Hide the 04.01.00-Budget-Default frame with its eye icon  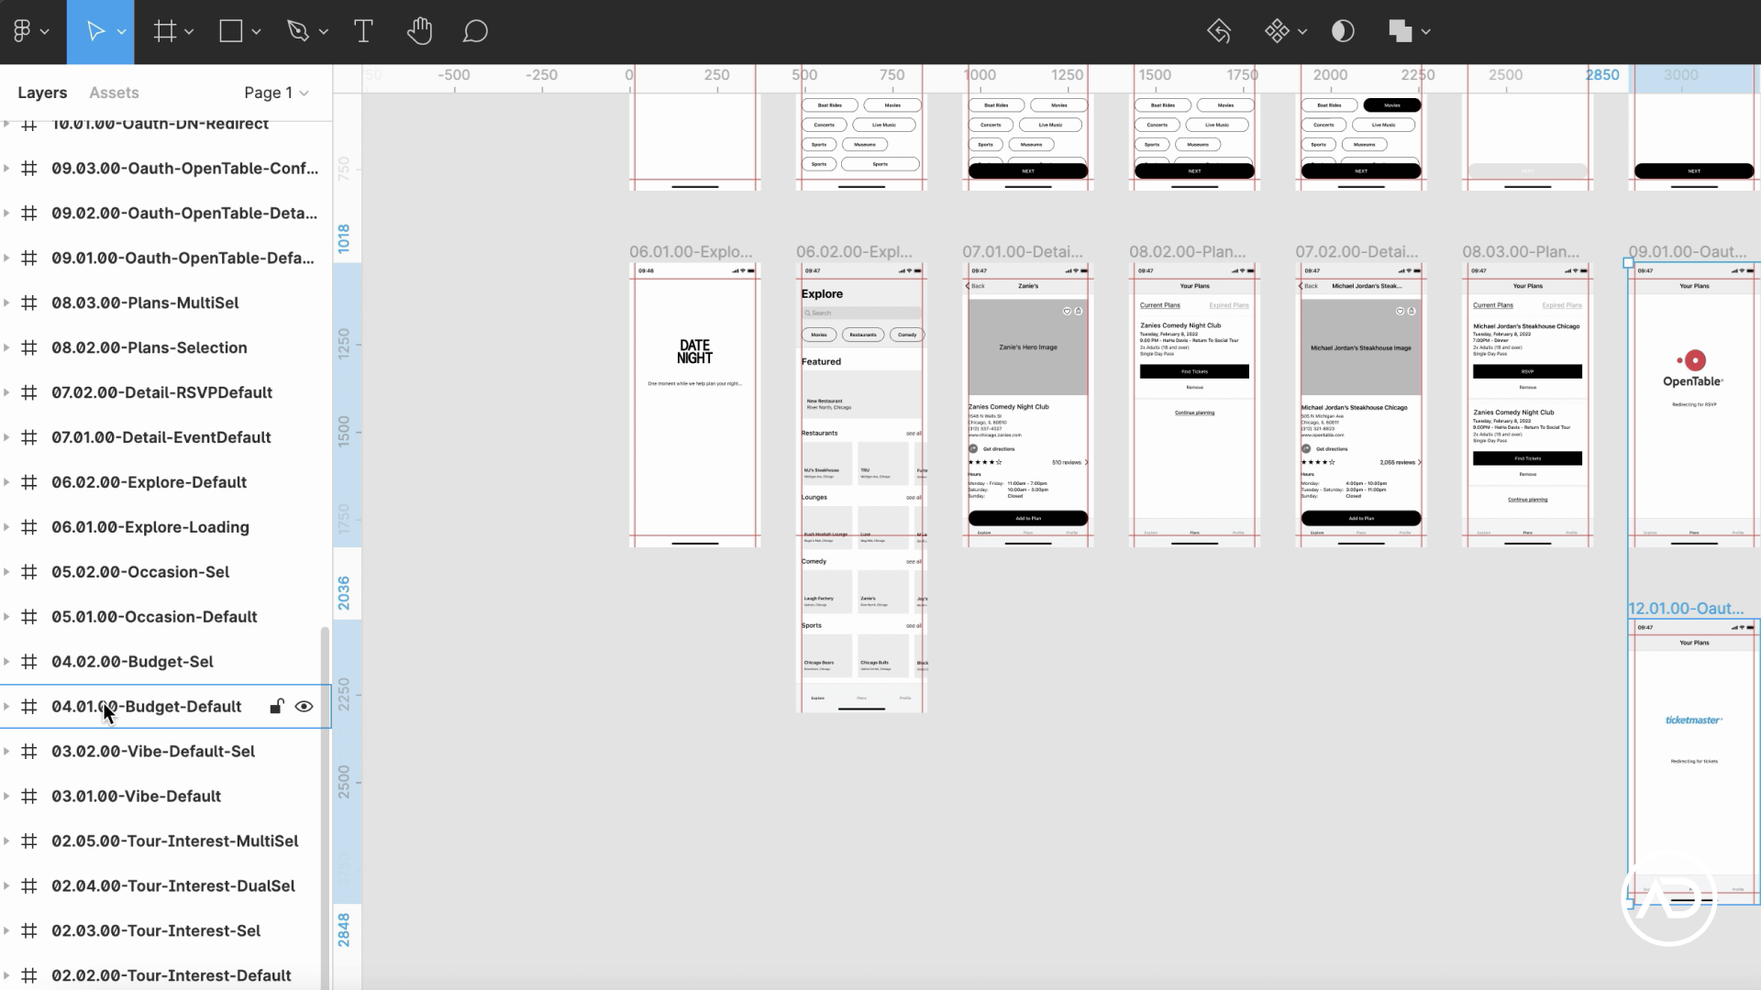[304, 706]
